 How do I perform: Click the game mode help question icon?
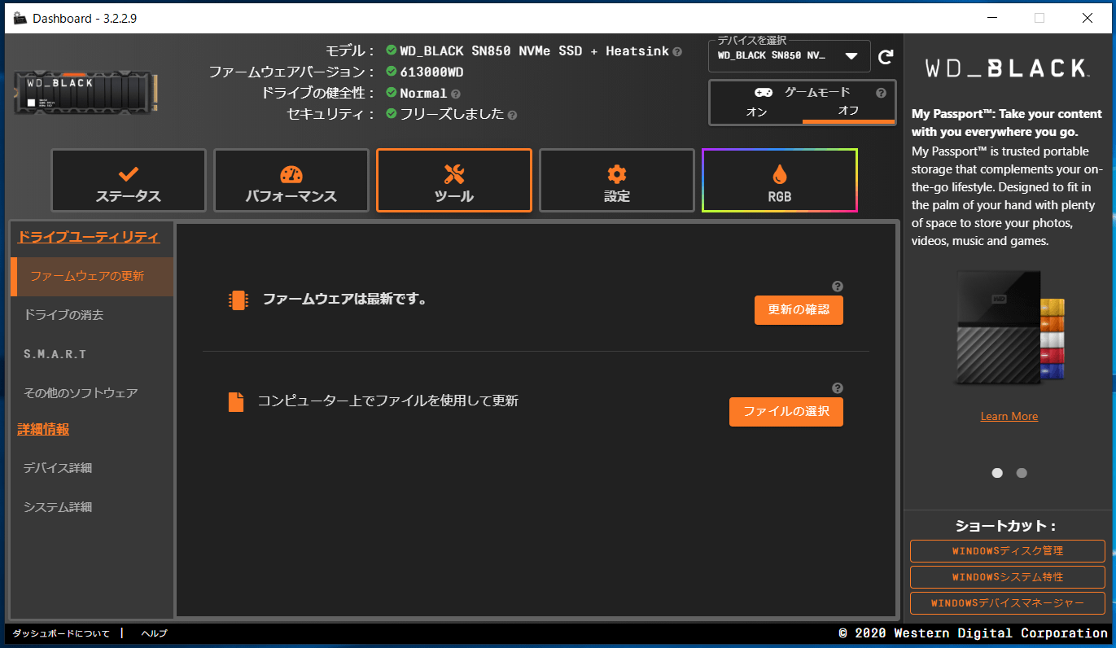(x=881, y=93)
